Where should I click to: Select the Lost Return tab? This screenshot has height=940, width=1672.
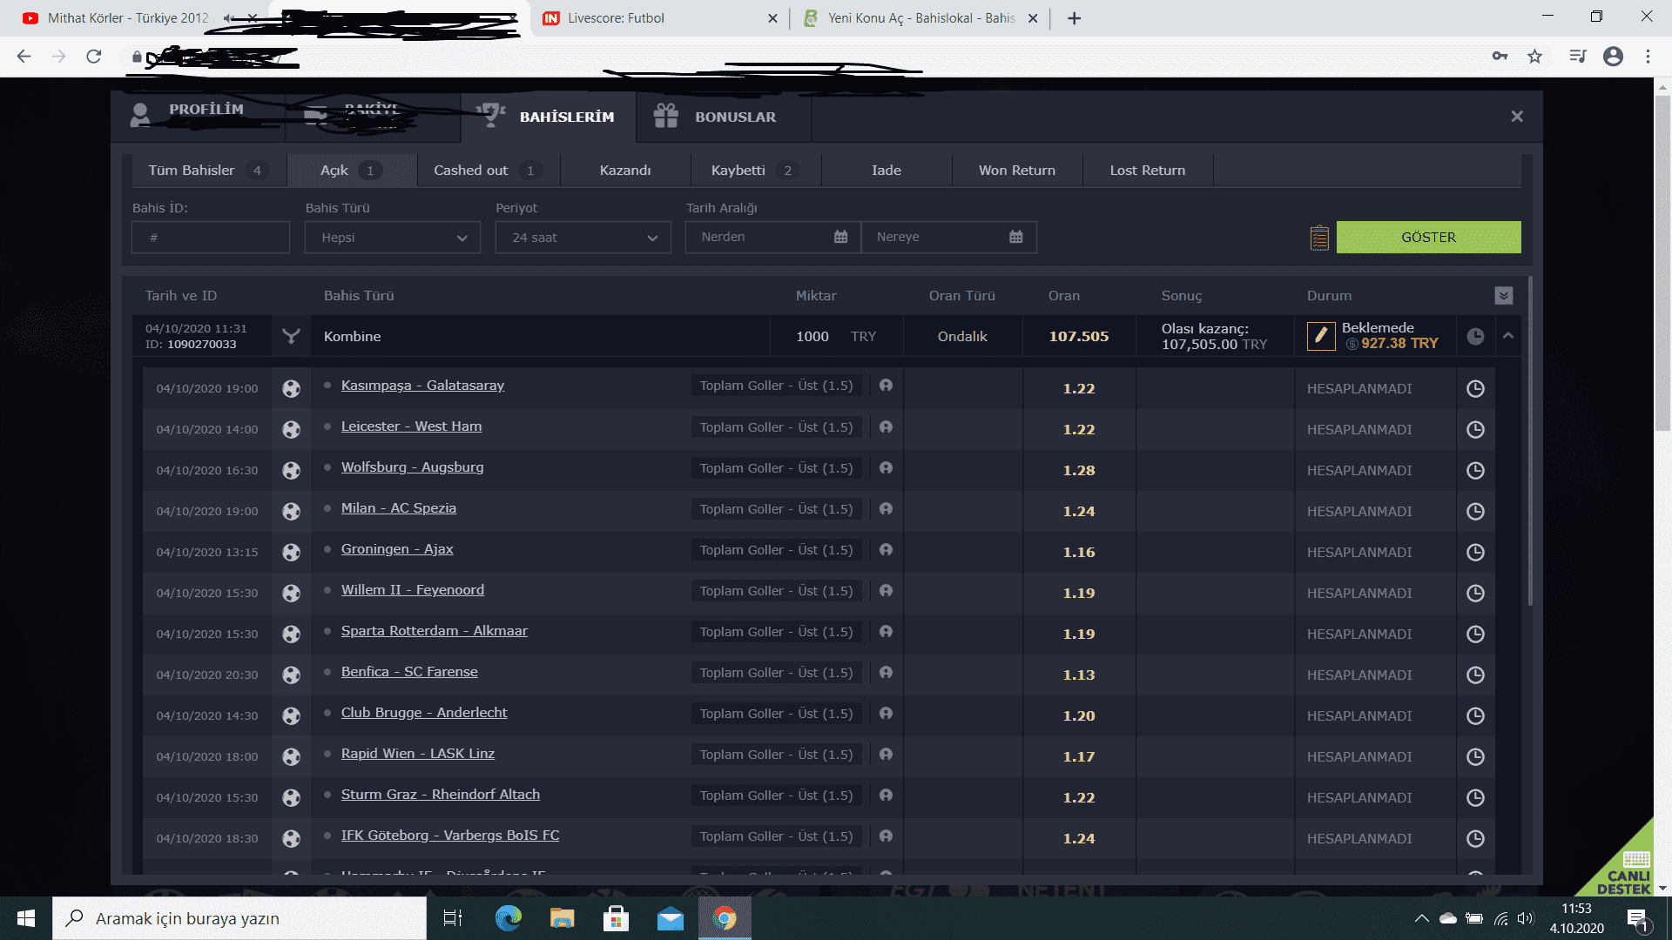(1148, 171)
